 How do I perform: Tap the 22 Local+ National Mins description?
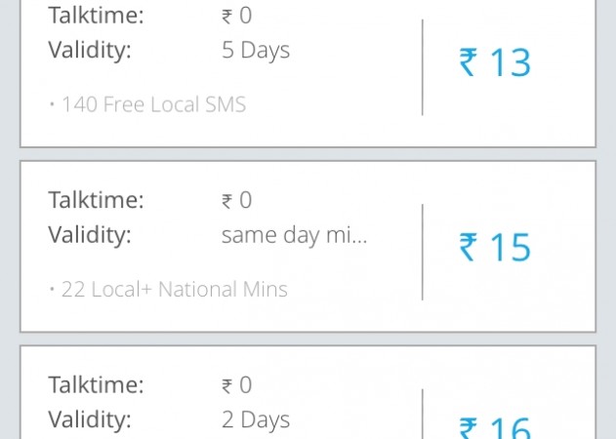pos(169,289)
